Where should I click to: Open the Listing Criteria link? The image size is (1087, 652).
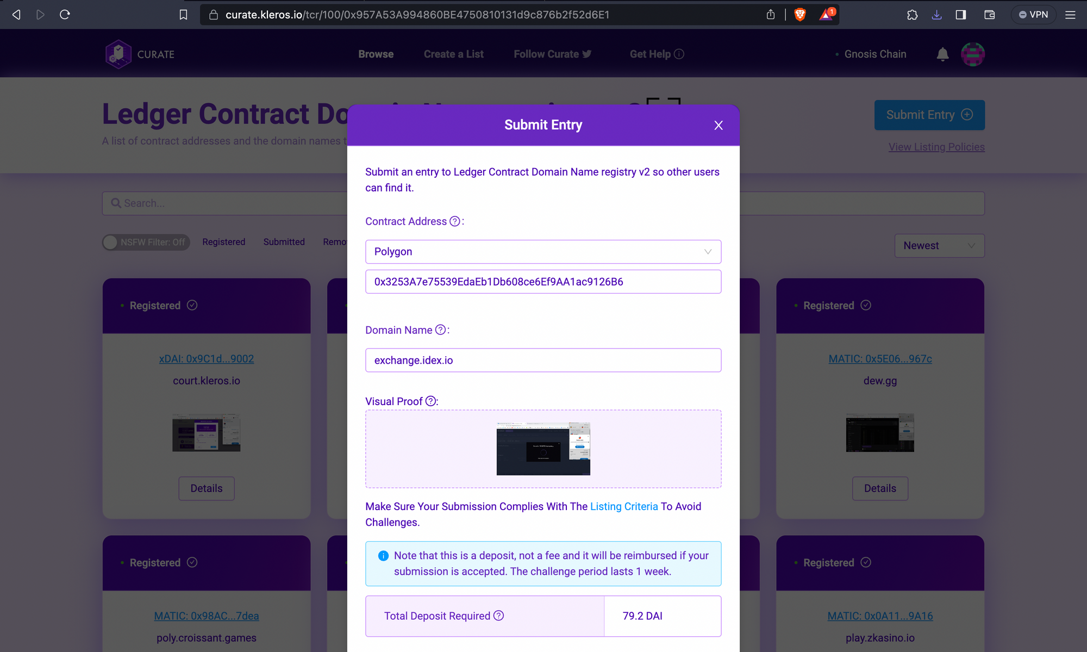[623, 506]
